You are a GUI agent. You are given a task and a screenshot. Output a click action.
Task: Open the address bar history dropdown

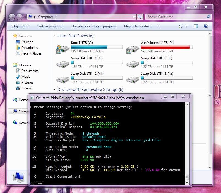pyautogui.click(x=134, y=17)
